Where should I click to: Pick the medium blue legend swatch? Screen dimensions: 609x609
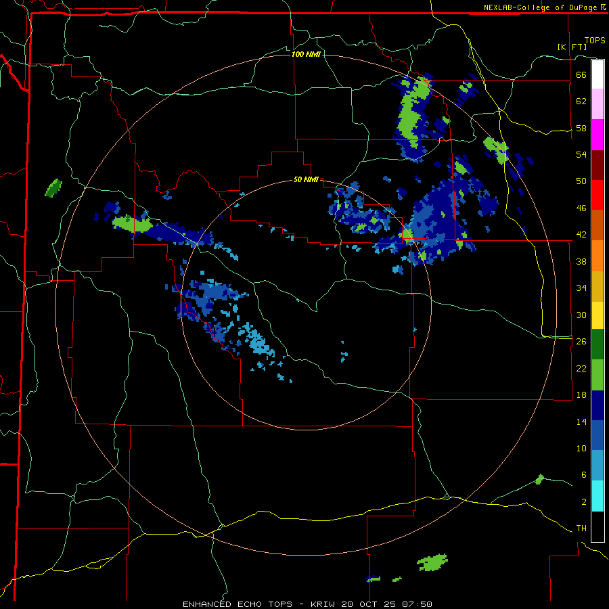597,435
